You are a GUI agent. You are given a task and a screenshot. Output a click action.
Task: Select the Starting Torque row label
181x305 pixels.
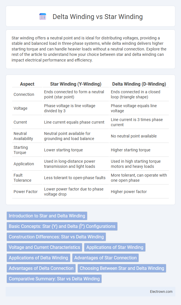tap(21, 150)
